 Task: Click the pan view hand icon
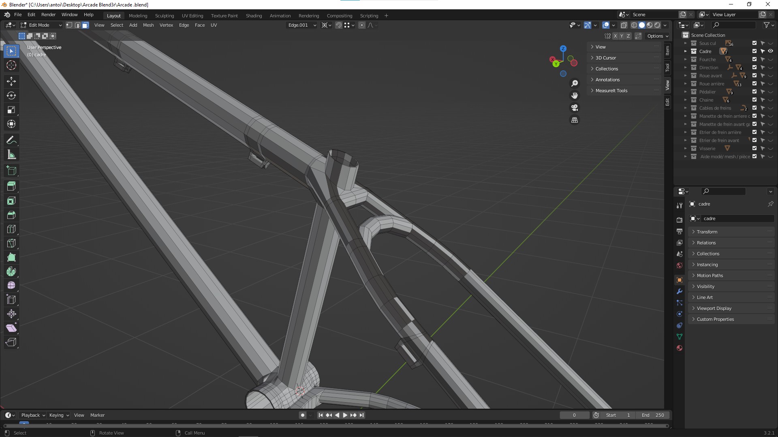tap(575, 95)
